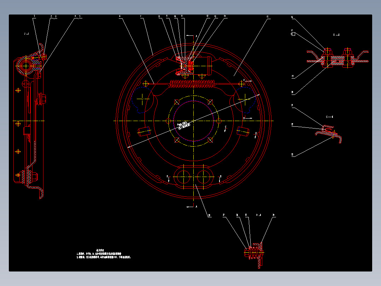381x286 pixels.
Task: Select the left side section view assembly
Action: [30, 121]
